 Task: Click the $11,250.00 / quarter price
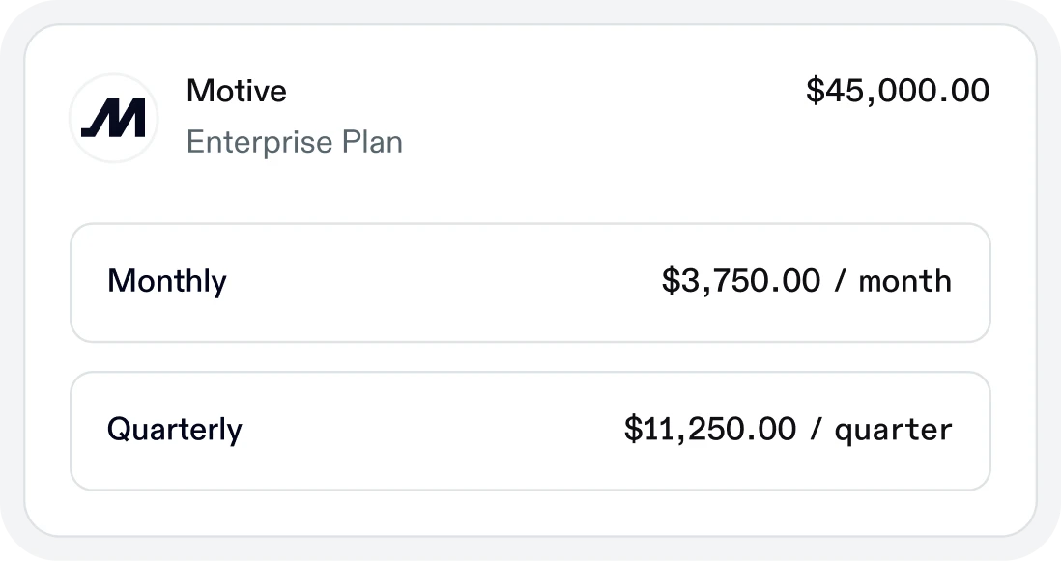pos(788,430)
